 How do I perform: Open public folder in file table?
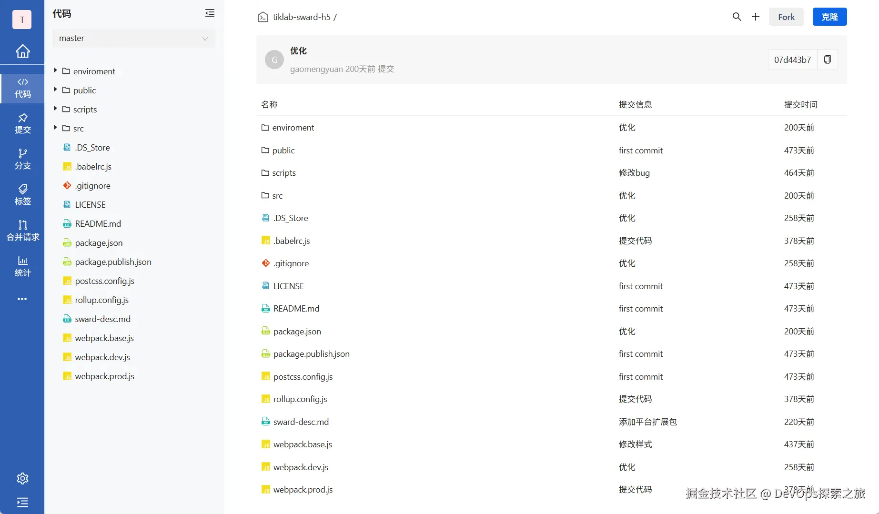tap(283, 151)
